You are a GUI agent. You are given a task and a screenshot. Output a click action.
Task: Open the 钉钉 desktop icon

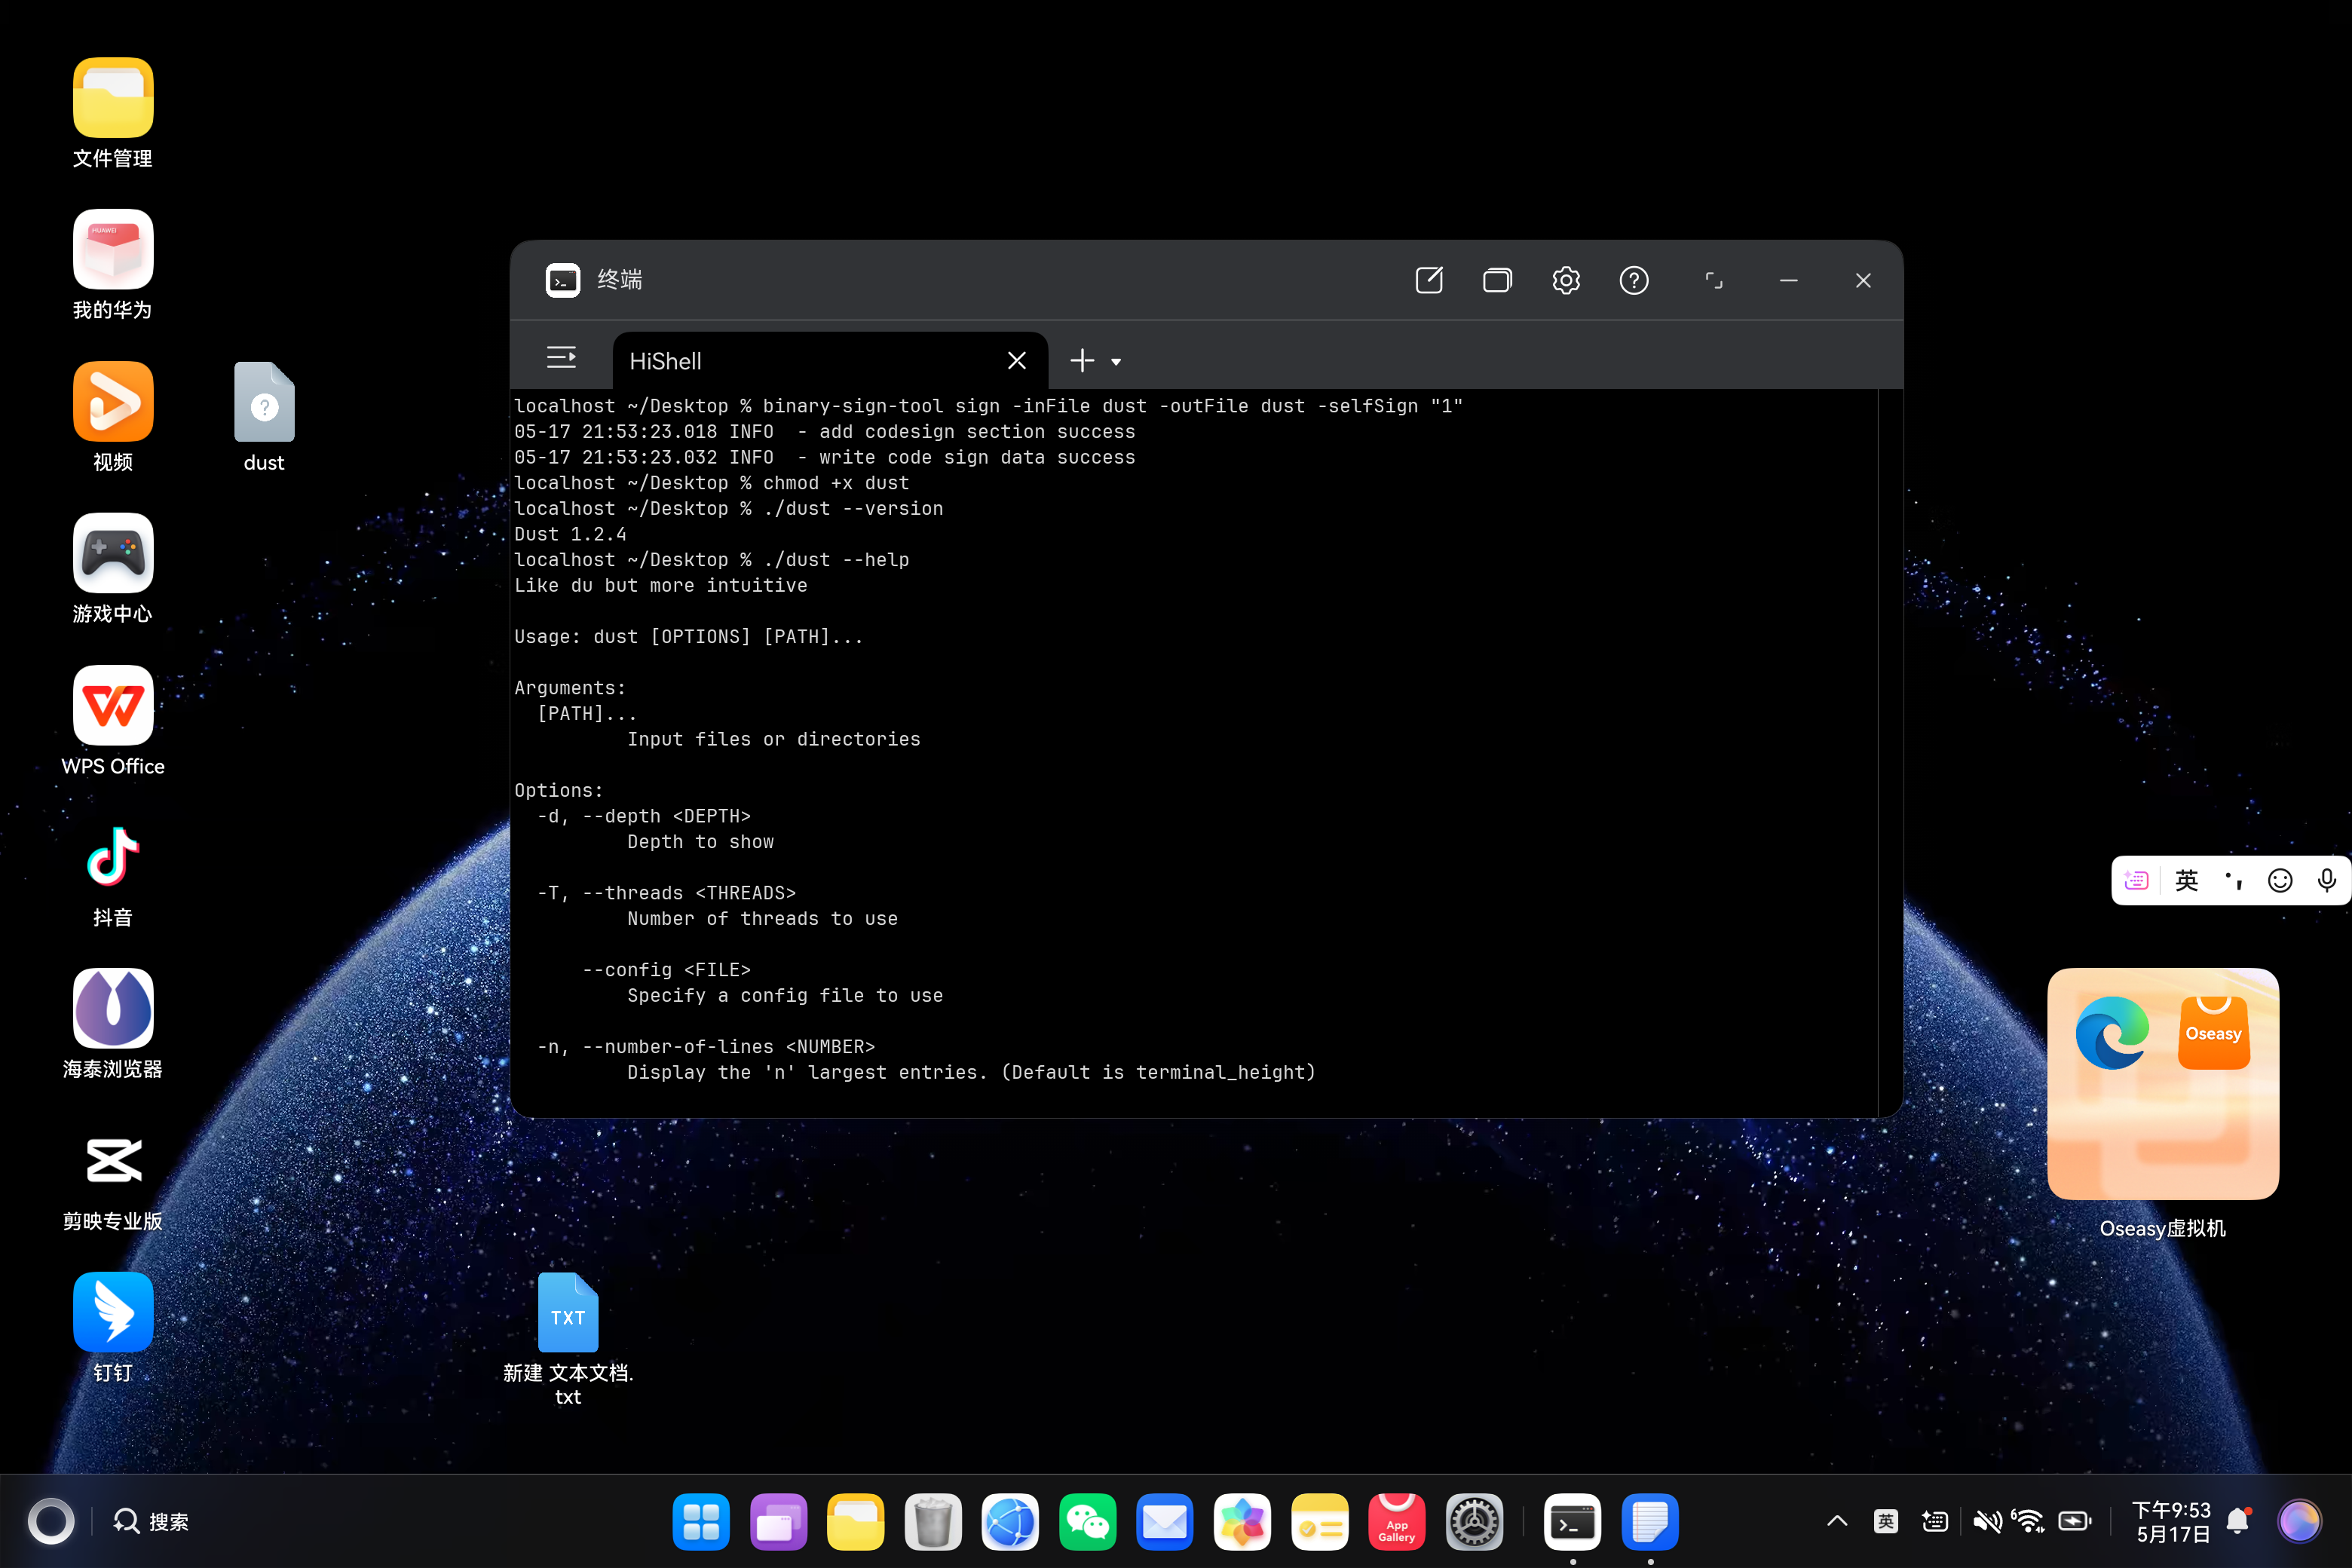point(113,1312)
